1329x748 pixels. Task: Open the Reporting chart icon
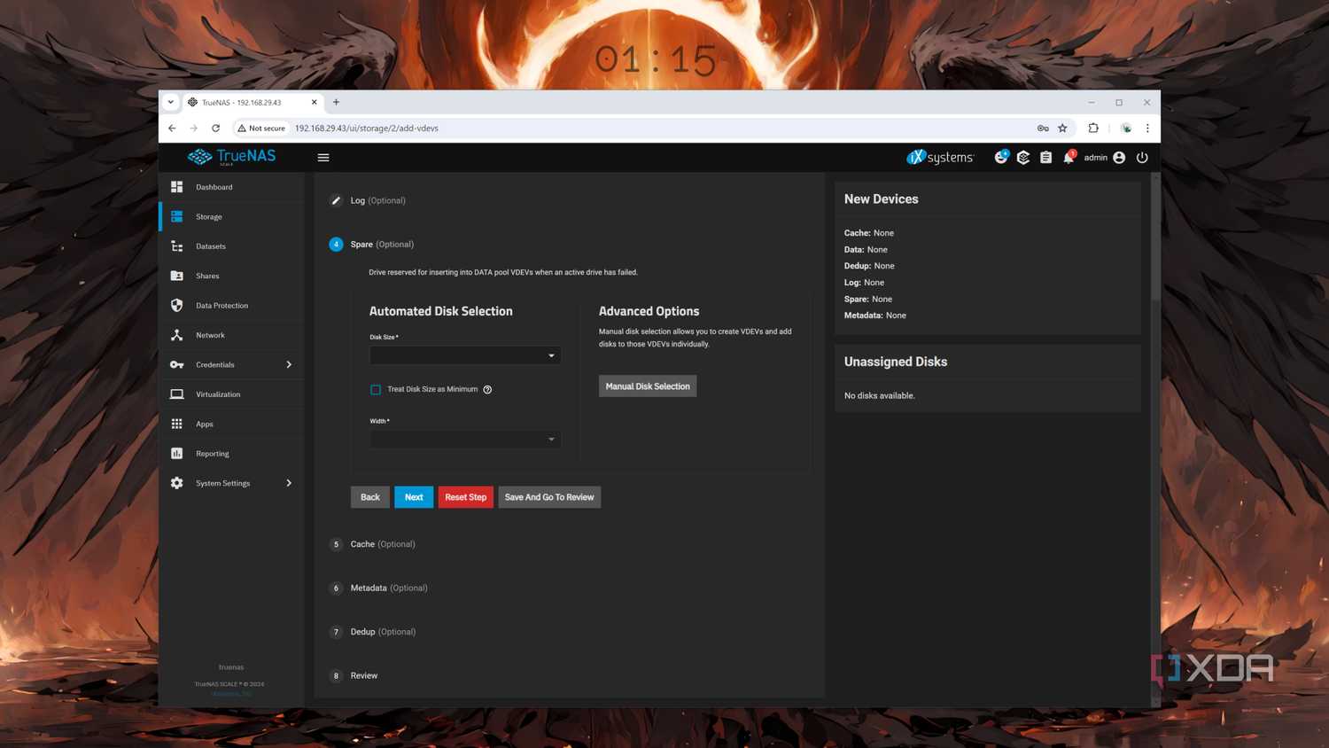coord(176,454)
